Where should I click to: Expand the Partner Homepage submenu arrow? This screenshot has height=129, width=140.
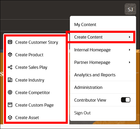[x=130, y=62]
